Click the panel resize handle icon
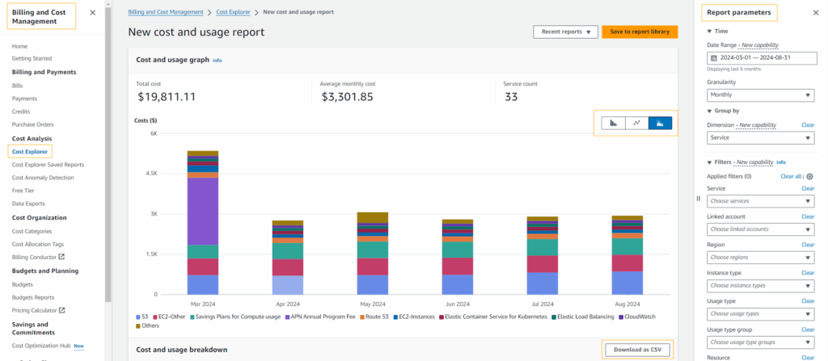The image size is (828, 361). (x=698, y=199)
